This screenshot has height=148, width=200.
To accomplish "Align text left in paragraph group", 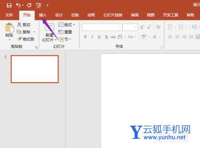I will tap(170, 37).
